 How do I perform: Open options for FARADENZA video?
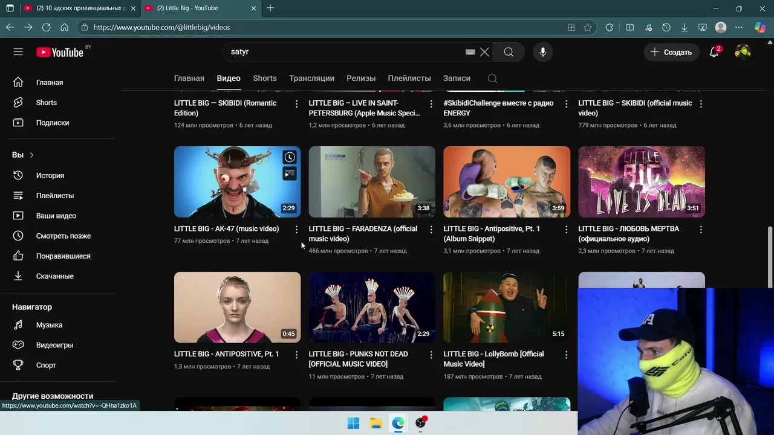(x=431, y=230)
